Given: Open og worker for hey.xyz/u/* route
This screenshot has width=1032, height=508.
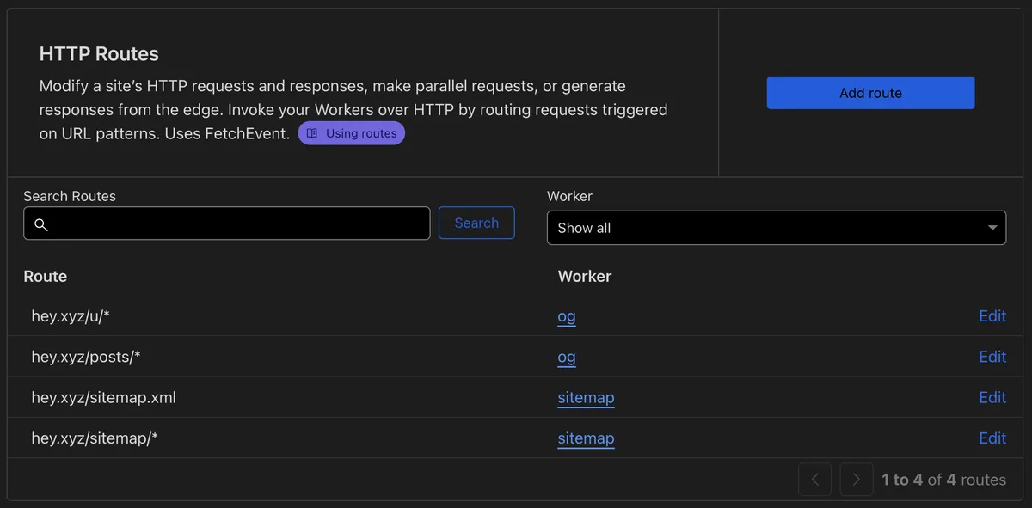Looking at the screenshot, I should point(567,316).
